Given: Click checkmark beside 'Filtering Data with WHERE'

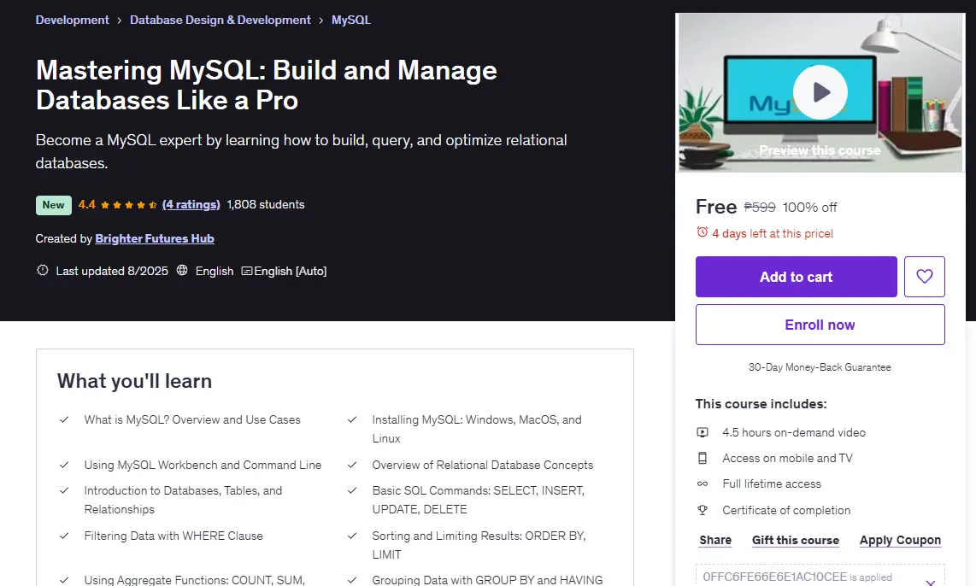Looking at the screenshot, I should pos(64,536).
